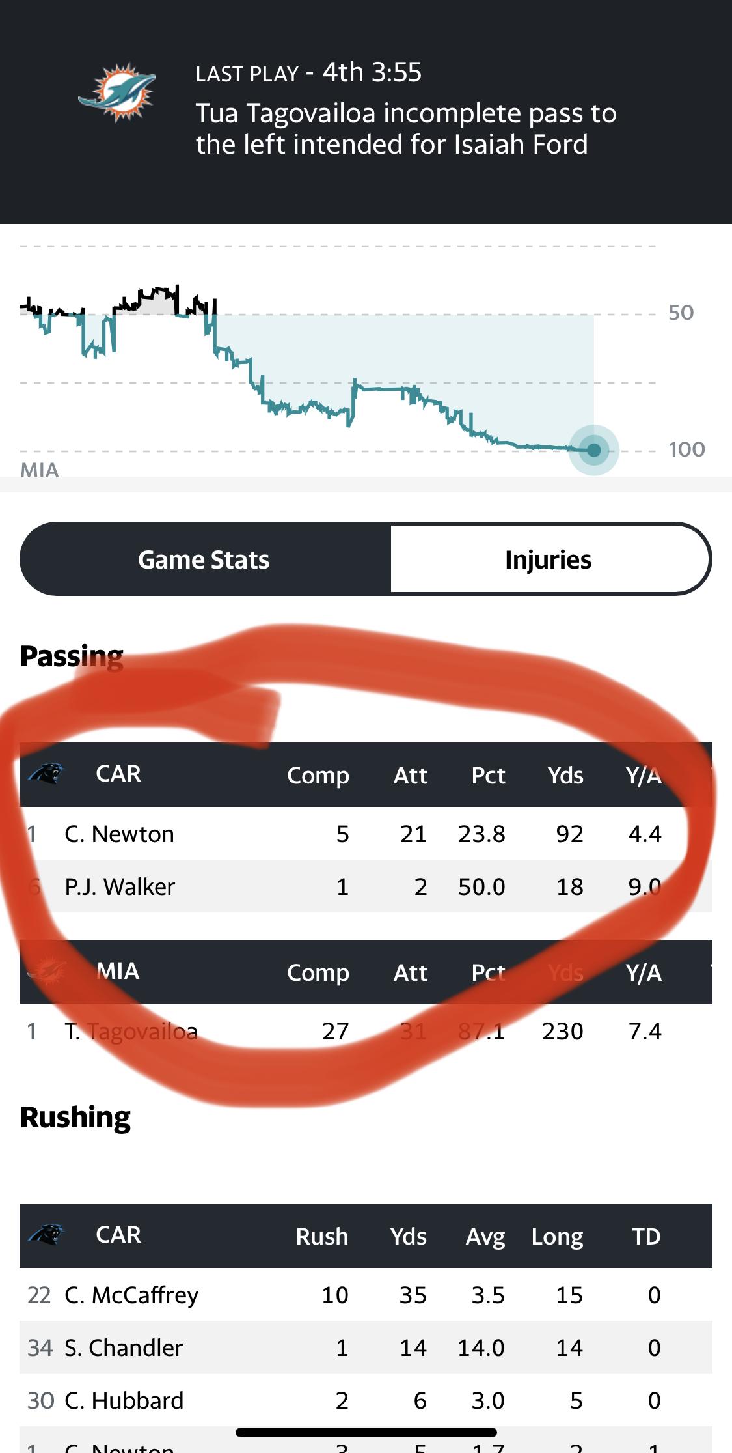
Task: Tap C. Hubbard's rushing row
Action: coord(124,1401)
